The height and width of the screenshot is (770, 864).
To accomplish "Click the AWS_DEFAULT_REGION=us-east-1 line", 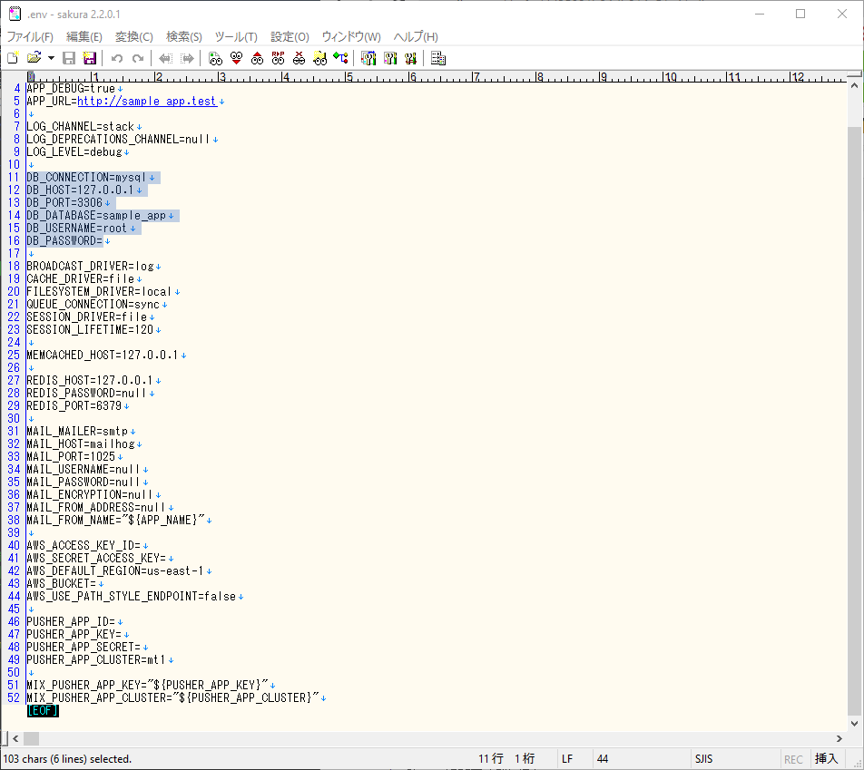I will click(x=115, y=570).
